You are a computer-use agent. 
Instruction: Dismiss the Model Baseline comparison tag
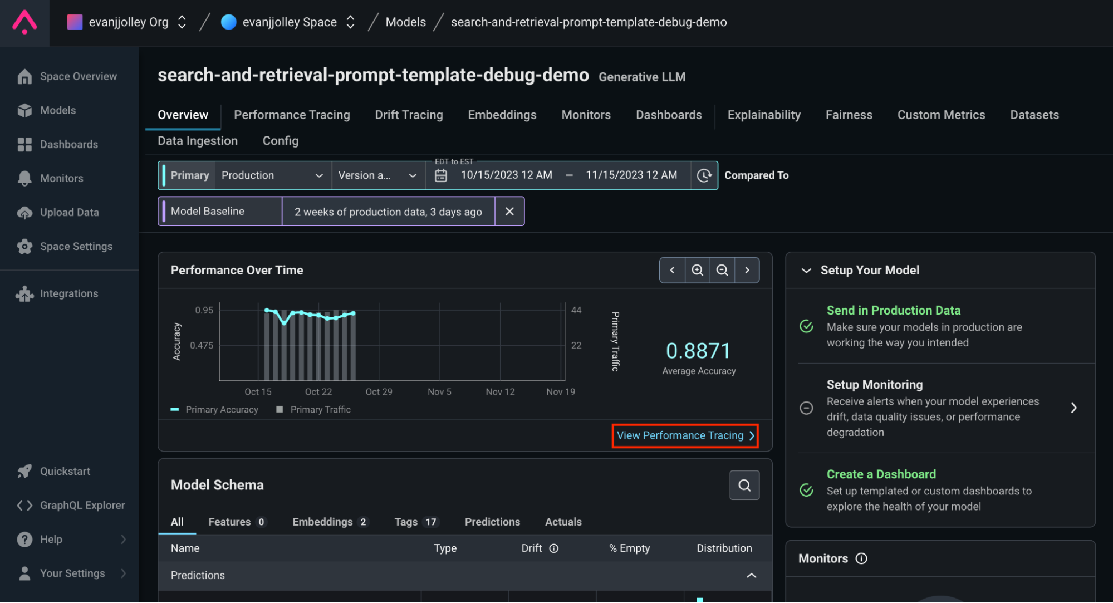[510, 211]
